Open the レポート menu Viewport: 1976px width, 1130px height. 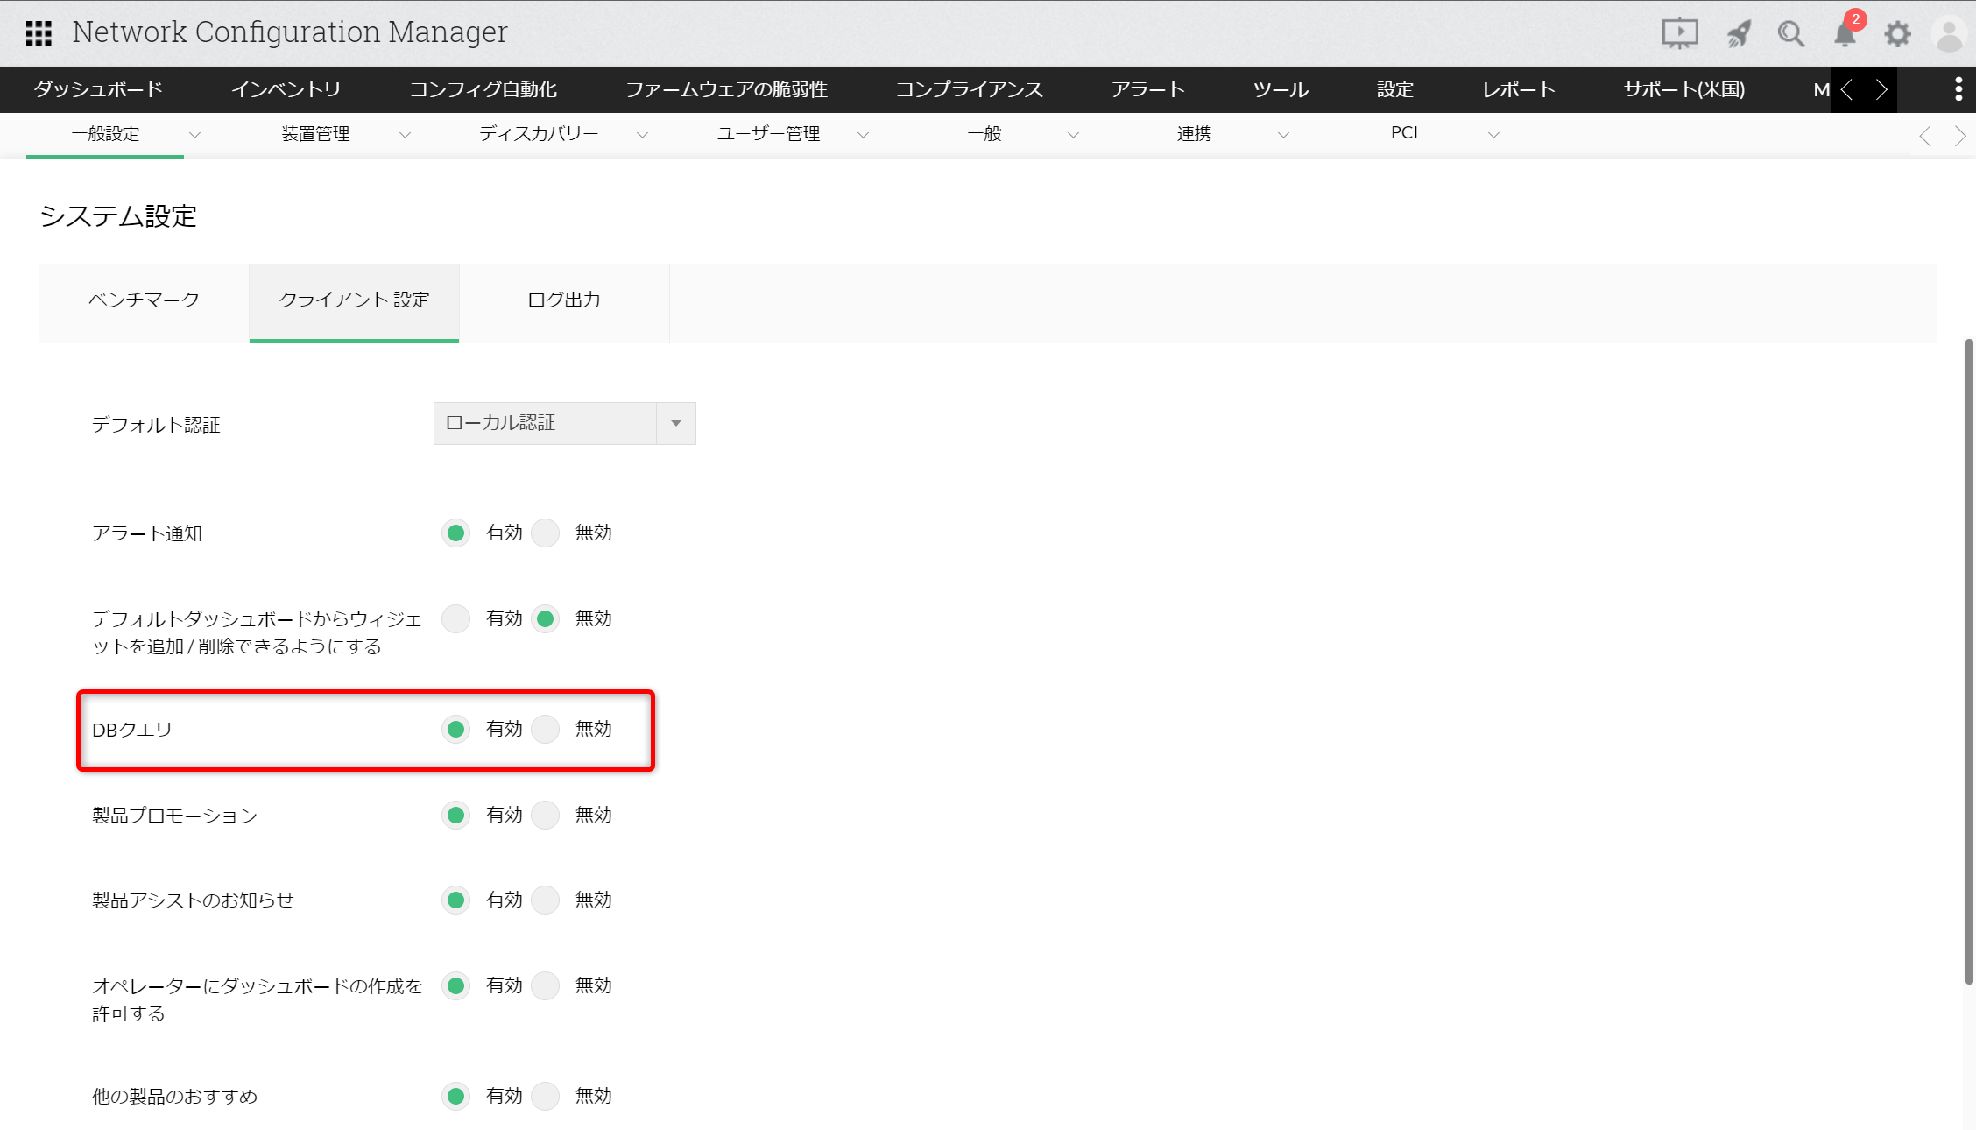pos(1519,89)
